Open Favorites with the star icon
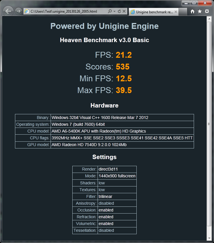The width and height of the screenshot is (214, 243). (x=200, y=11)
